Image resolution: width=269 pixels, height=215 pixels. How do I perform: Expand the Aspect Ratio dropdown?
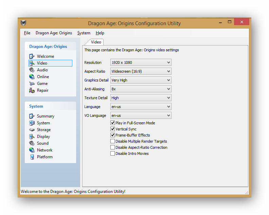[x=141, y=71]
